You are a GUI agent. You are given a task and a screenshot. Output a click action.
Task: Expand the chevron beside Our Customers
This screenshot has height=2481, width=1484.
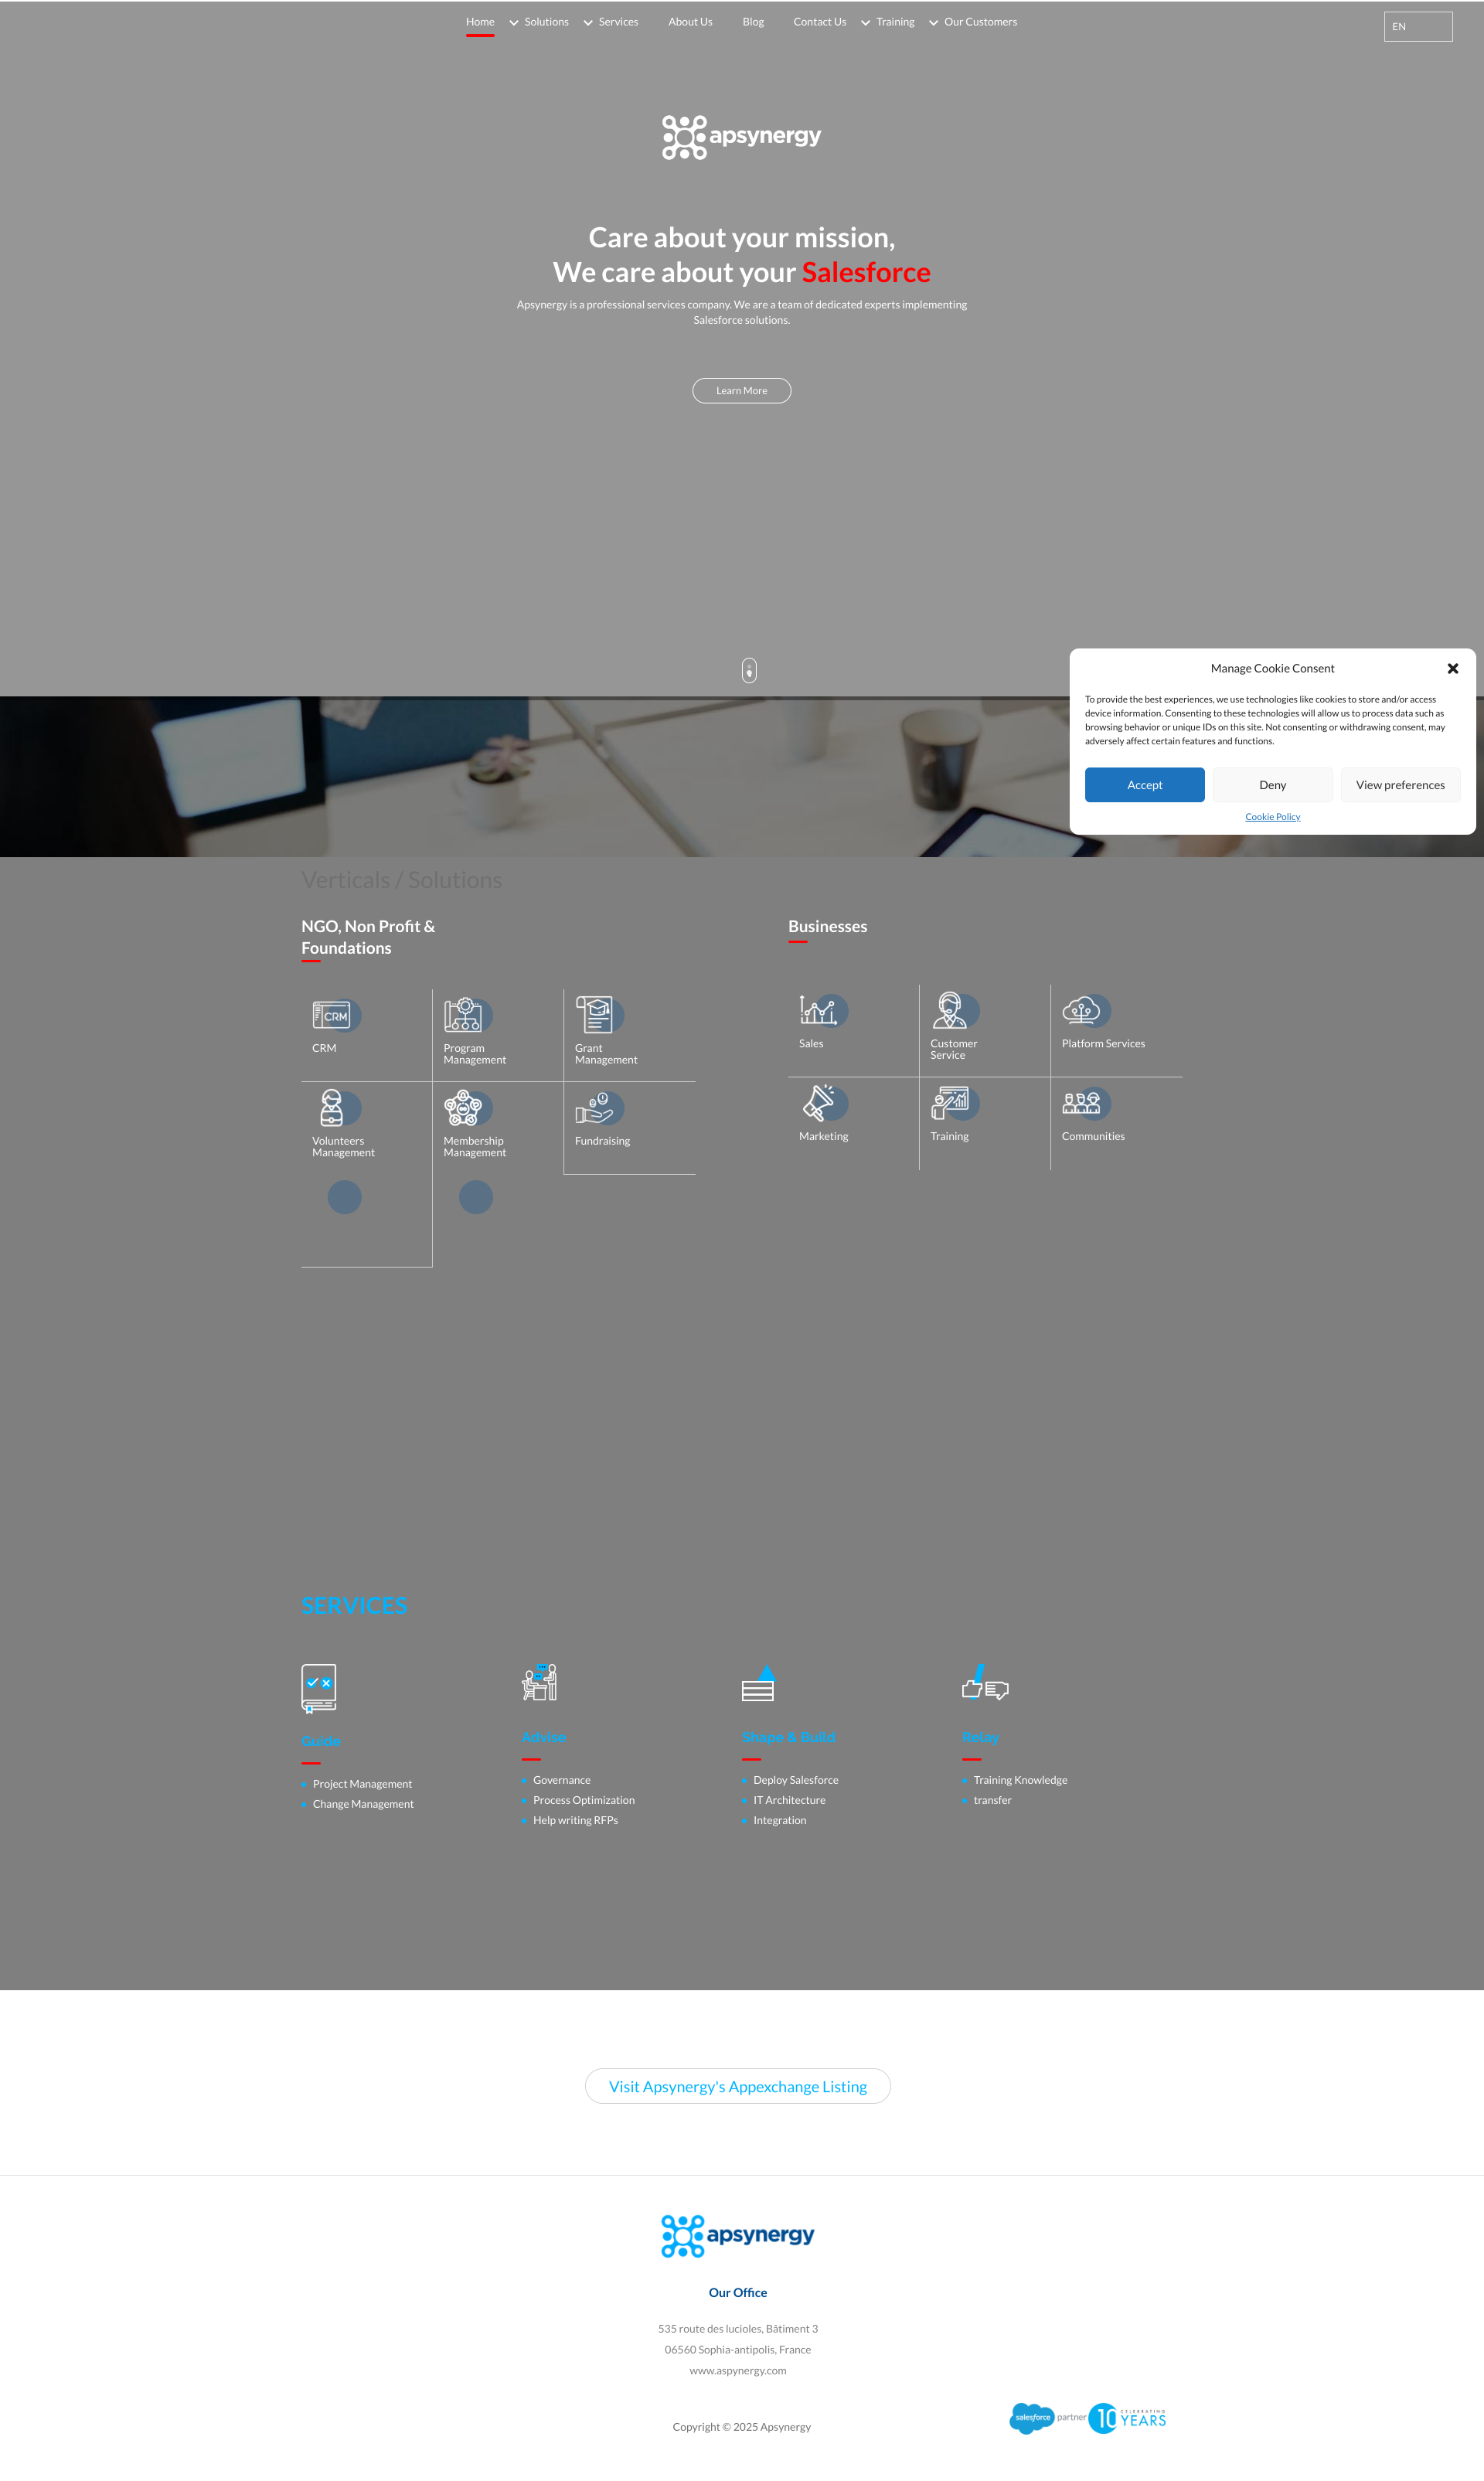coord(933,23)
